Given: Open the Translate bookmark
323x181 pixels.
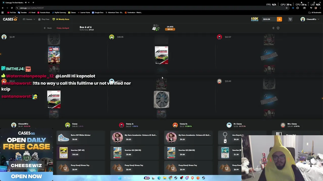Looking at the screenshot, I should (x=22, y=12).
